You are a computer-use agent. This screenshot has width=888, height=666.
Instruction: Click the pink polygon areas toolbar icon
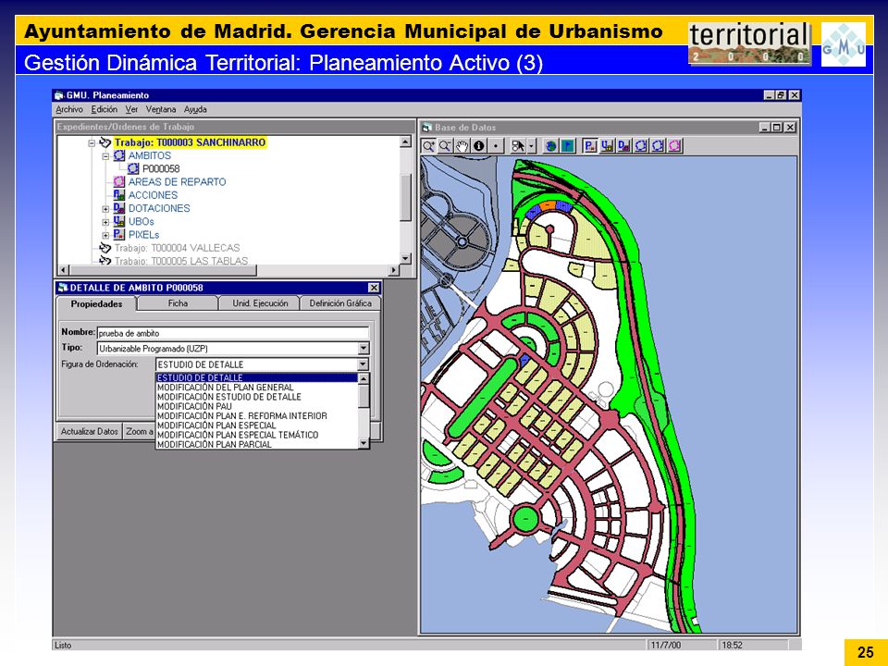pos(674,146)
